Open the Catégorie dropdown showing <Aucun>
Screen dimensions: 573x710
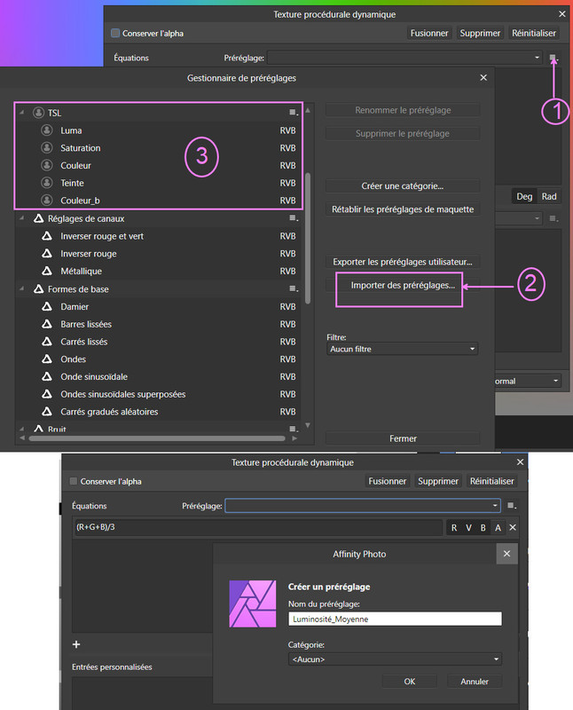coord(395,659)
